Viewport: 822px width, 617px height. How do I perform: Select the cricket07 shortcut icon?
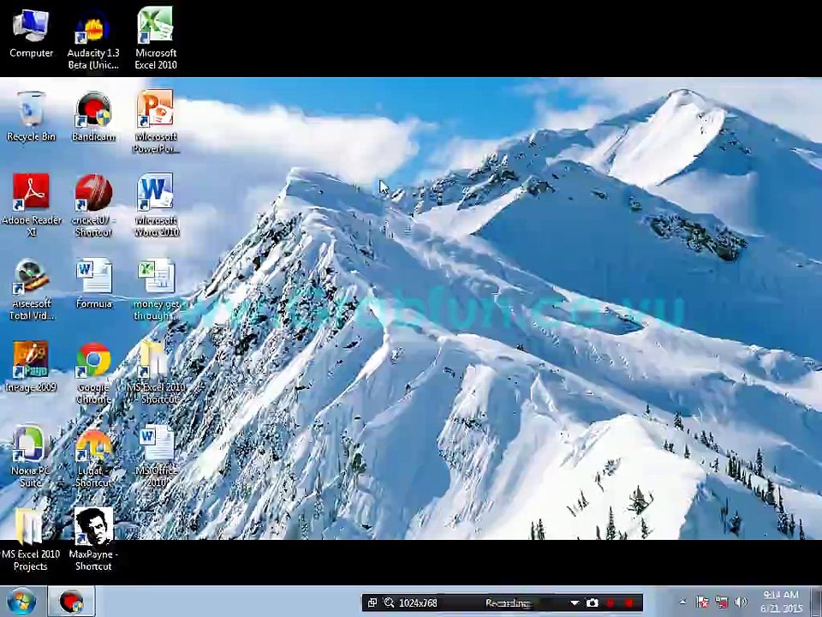93,205
